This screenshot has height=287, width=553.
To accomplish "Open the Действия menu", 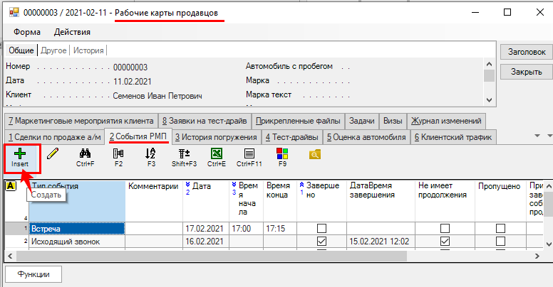I will click(x=72, y=32).
